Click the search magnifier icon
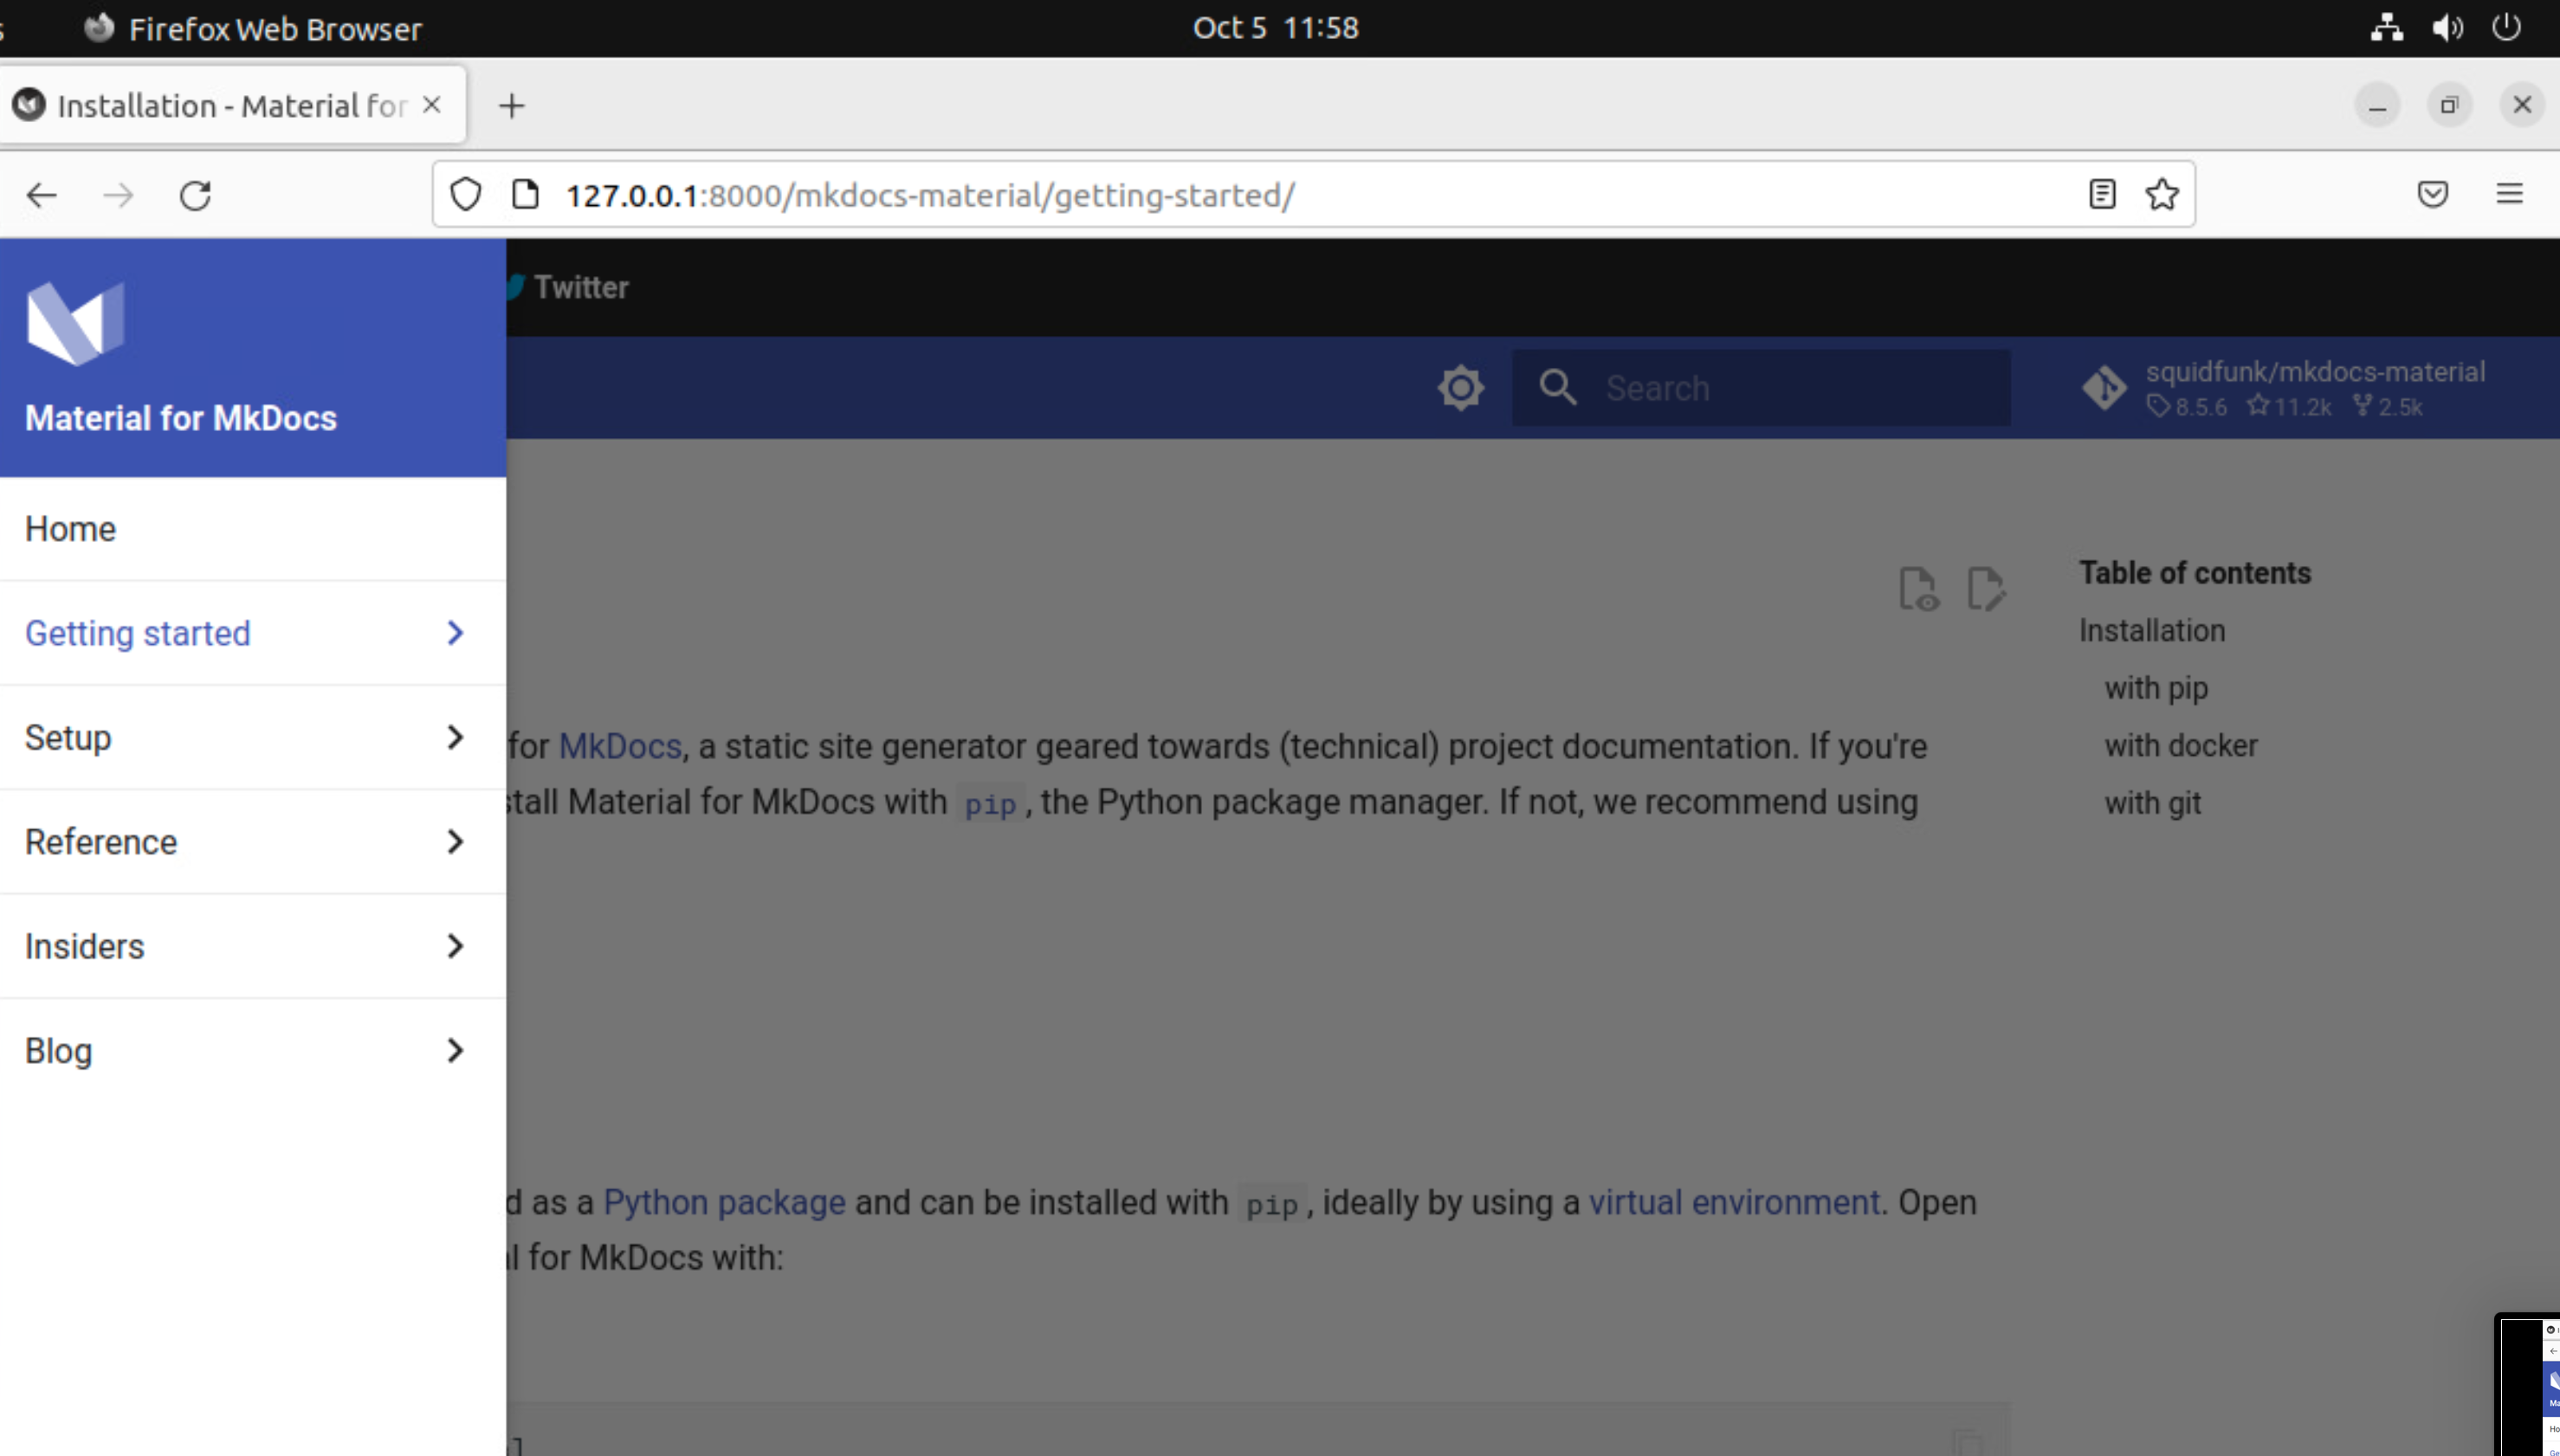 click(x=1558, y=388)
